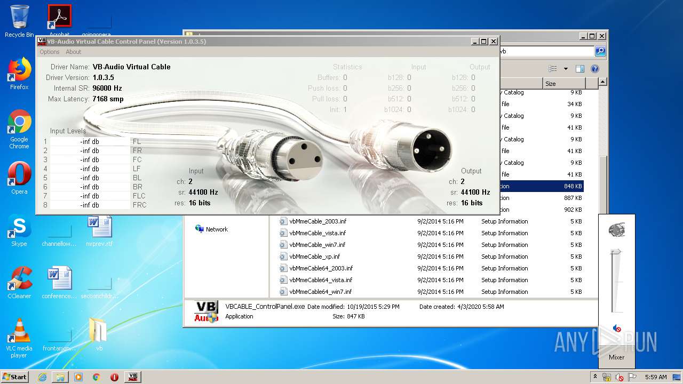Open Opera desktop shortcut
The width and height of the screenshot is (683, 384).
[19, 178]
